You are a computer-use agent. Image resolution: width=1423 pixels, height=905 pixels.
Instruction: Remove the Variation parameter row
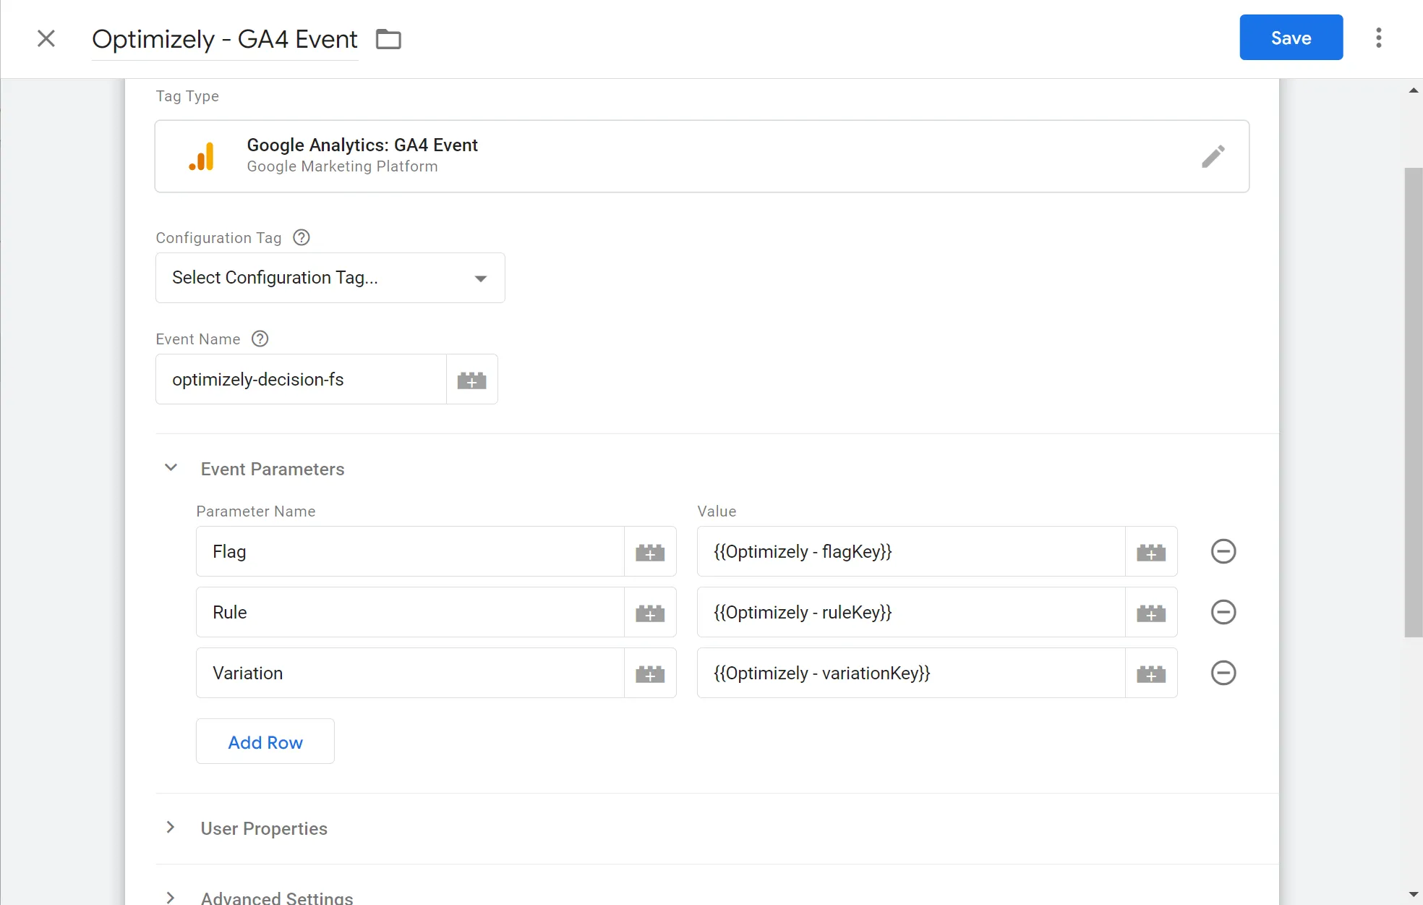point(1223,673)
